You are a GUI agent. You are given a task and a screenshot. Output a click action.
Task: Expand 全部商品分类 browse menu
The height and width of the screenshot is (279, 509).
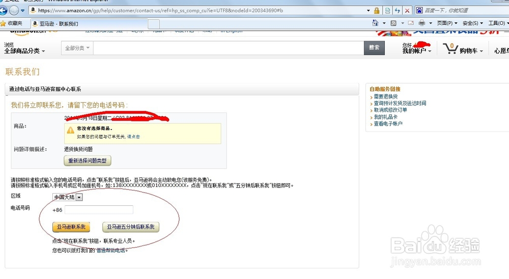pyautogui.click(x=24, y=51)
